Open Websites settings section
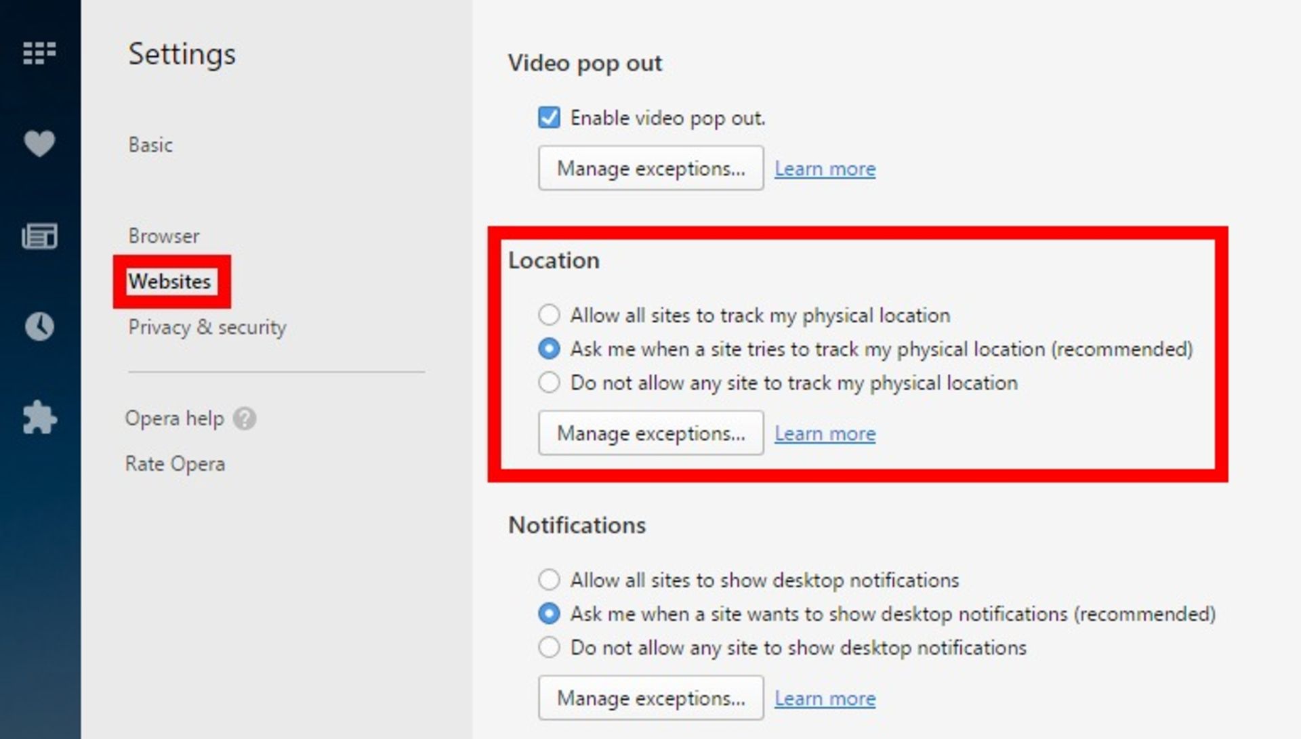Image resolution: width=1301 pixels, height=739 pixels. (x=169, y=281)
